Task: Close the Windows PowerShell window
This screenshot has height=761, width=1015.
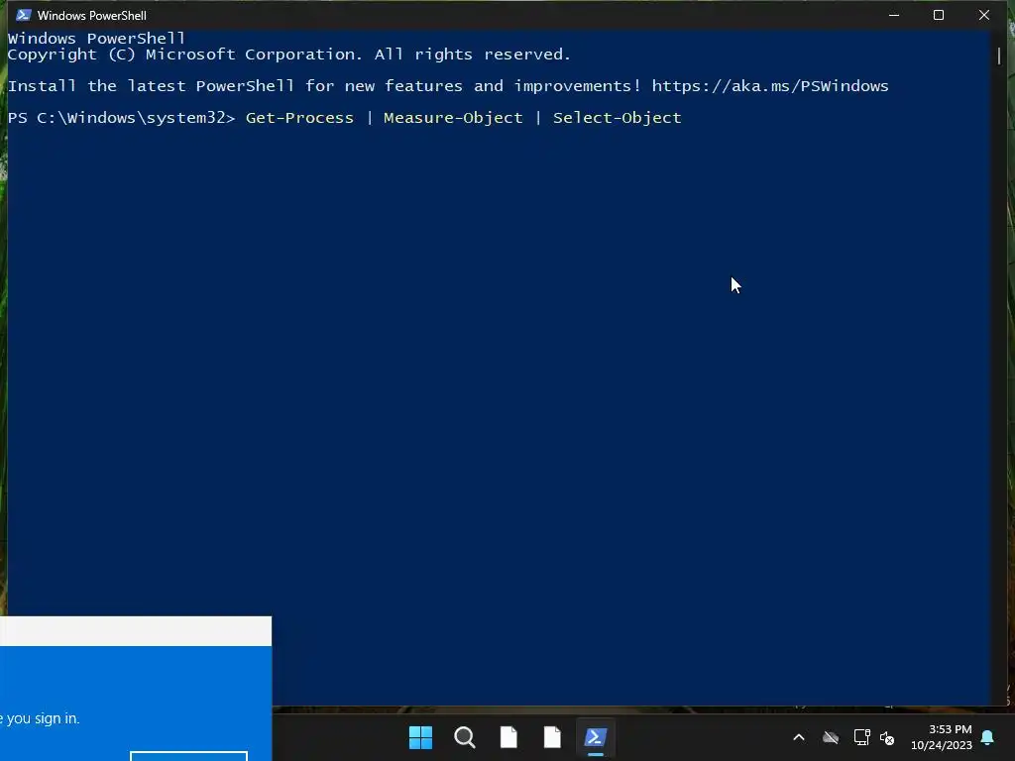Action: click(x=984, y=15)
